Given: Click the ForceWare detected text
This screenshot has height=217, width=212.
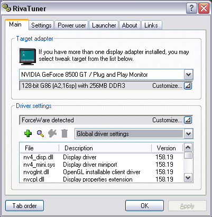Looking at the screenshot, I should pyautogui.click(x=48, y=120).
